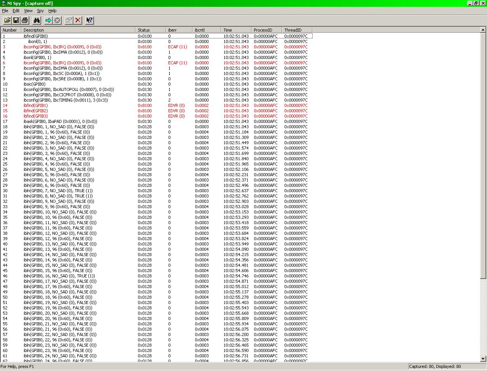Screen dimensions: 487x371
Task: Click the Print toolbar icon
Action: (x=25, y=20)
